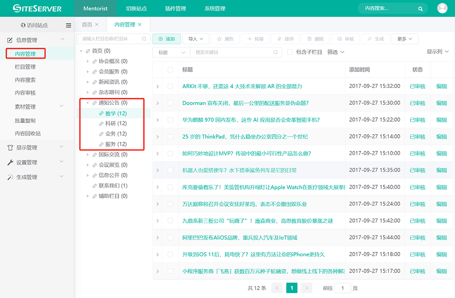Open the Mentorist top menu
455x298 pixels.
tap(96, 8)
